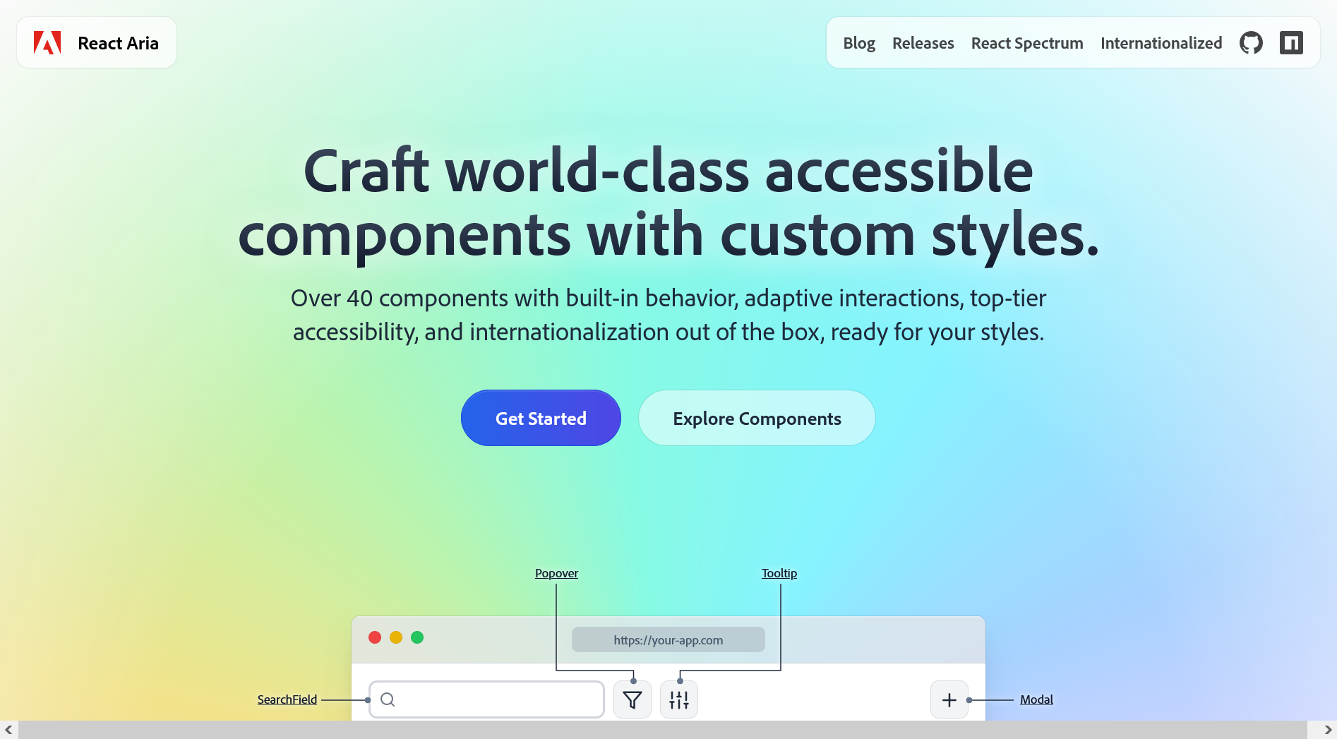This screenshot has width=1337, height=739.
Task: Open the Popover documentation link
Action: pos(556,573)
